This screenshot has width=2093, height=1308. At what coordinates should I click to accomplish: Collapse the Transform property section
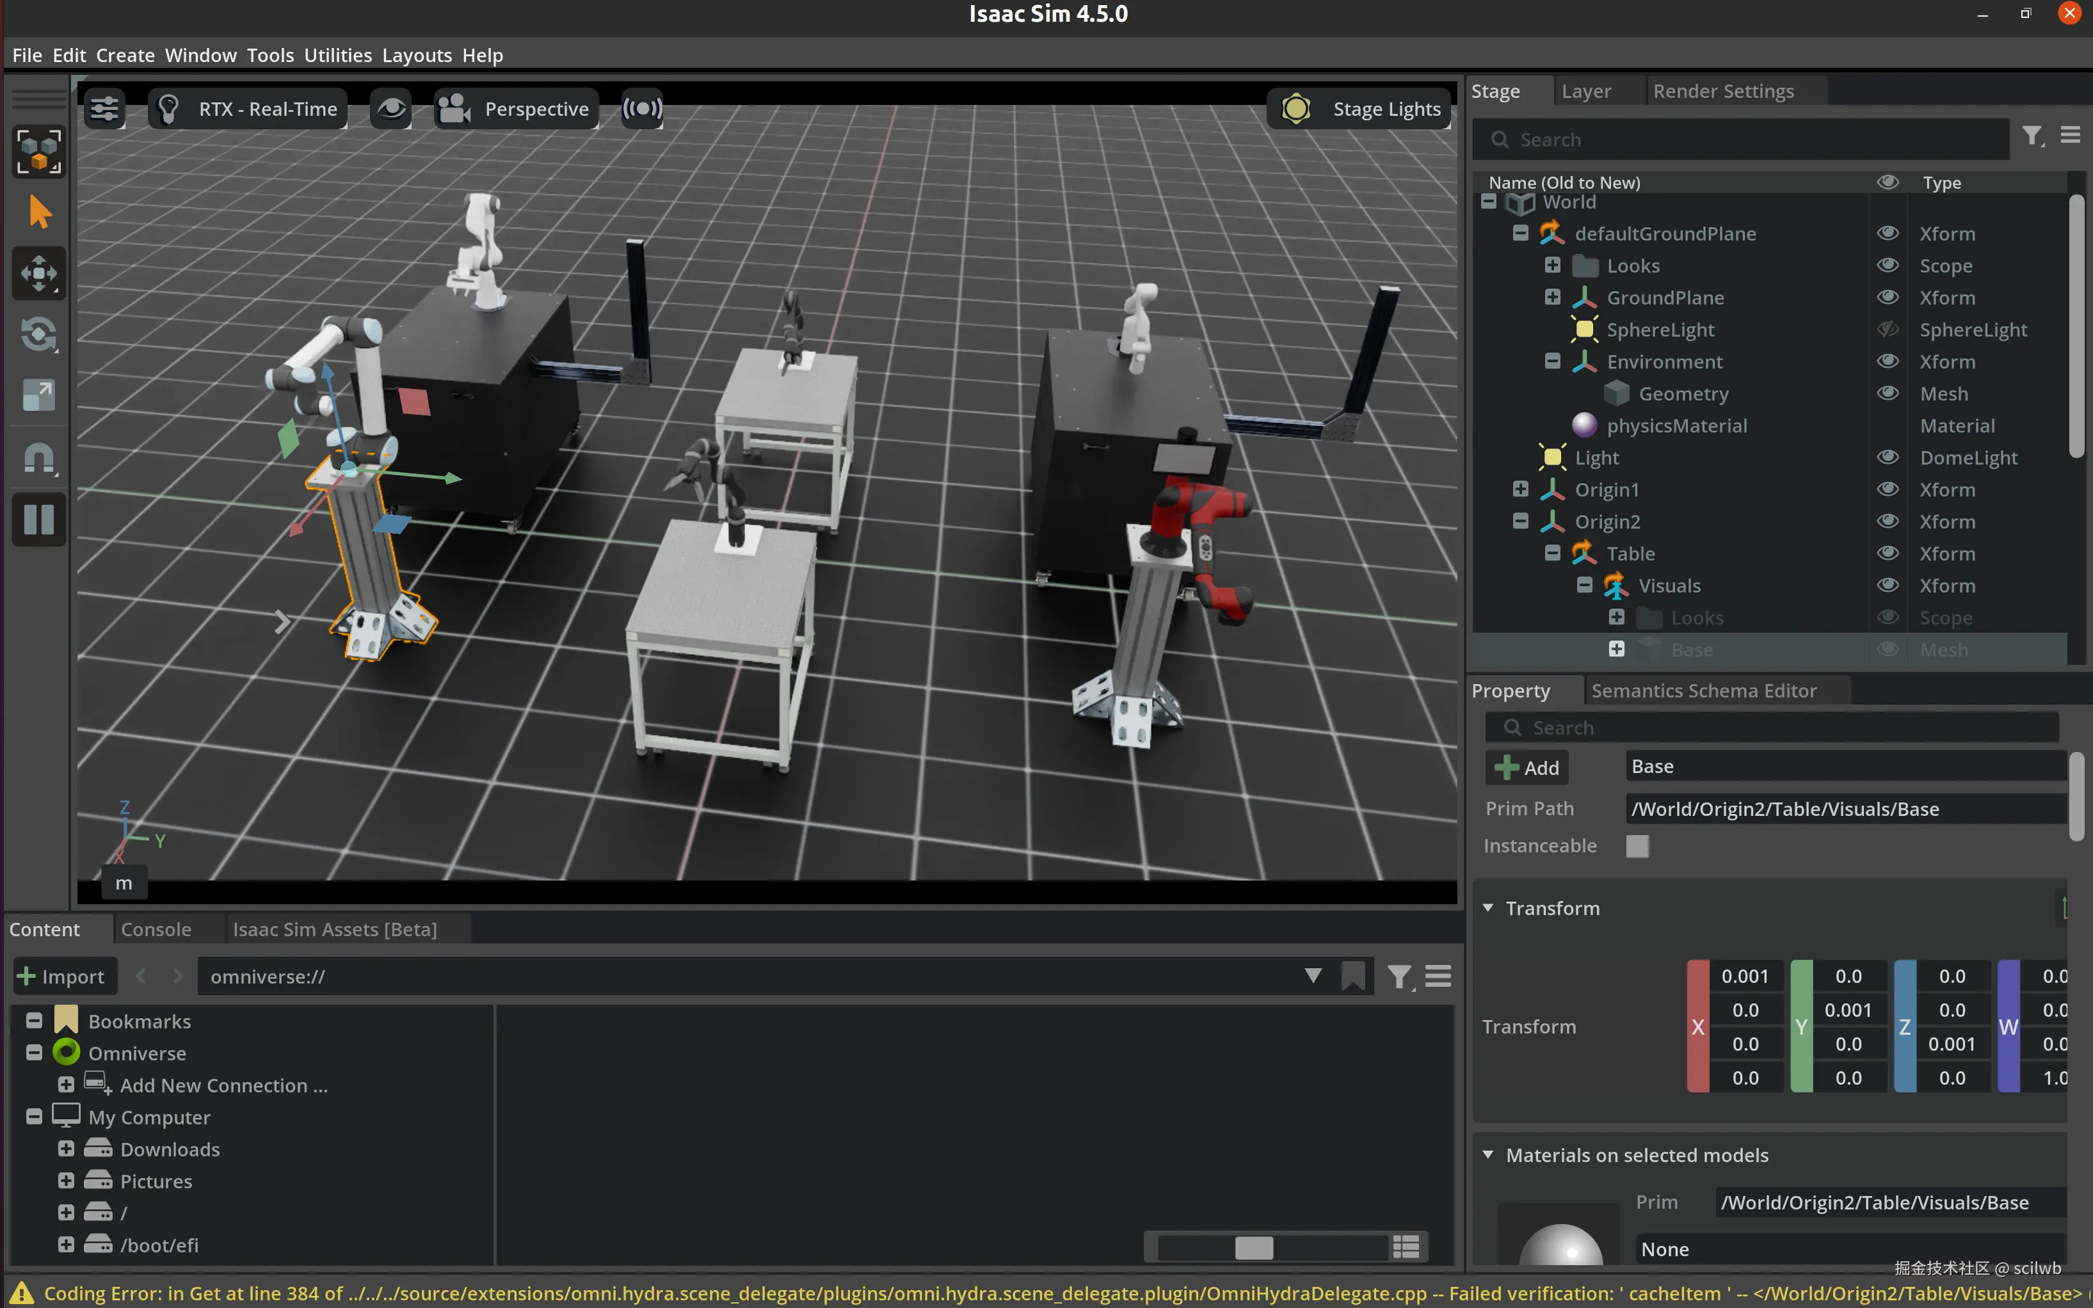1488,908
